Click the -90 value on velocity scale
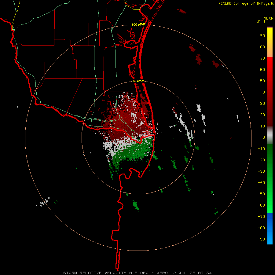 tap(261, 239)
